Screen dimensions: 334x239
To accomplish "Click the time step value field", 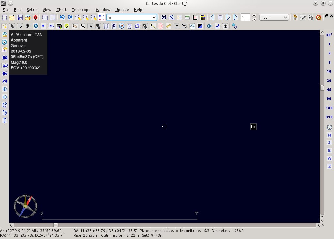I will click(245, 17).
